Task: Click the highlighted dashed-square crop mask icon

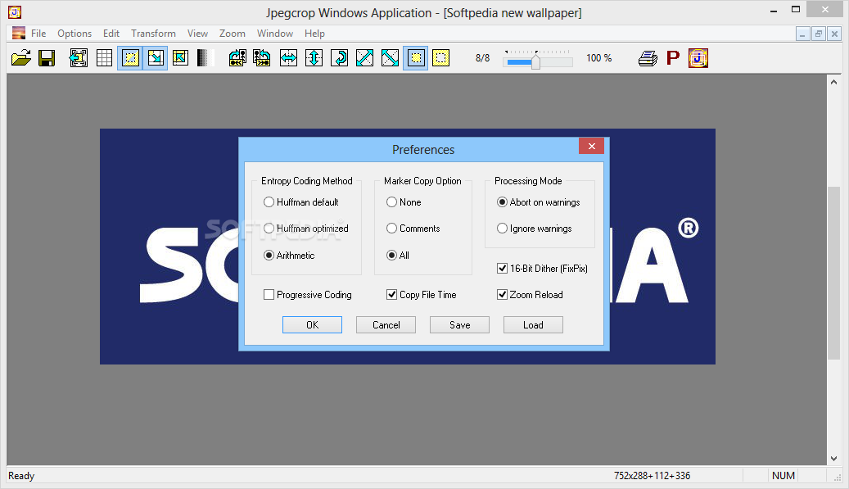Action: (x=130, y=58)
